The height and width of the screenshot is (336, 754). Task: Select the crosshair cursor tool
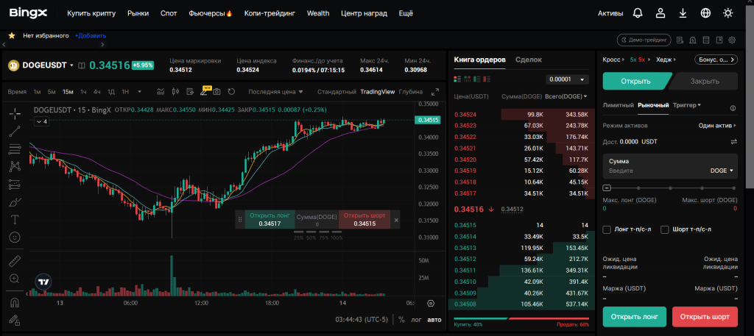[x=15, y=114]
